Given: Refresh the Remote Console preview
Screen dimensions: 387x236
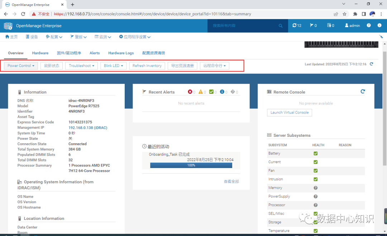Looking at the screenshot, I should (363, 91).
